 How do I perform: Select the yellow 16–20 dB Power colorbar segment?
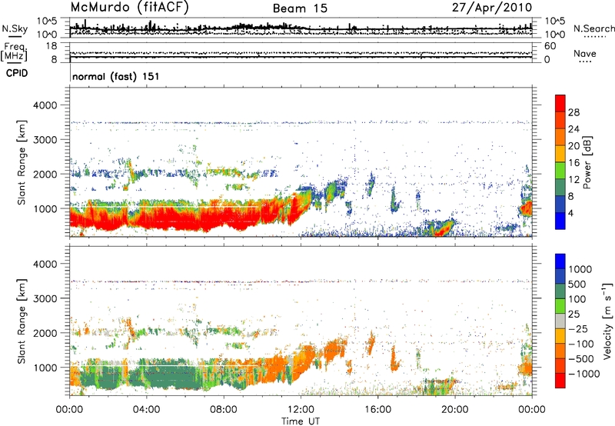pyautogui.click(x=560, y=153)
